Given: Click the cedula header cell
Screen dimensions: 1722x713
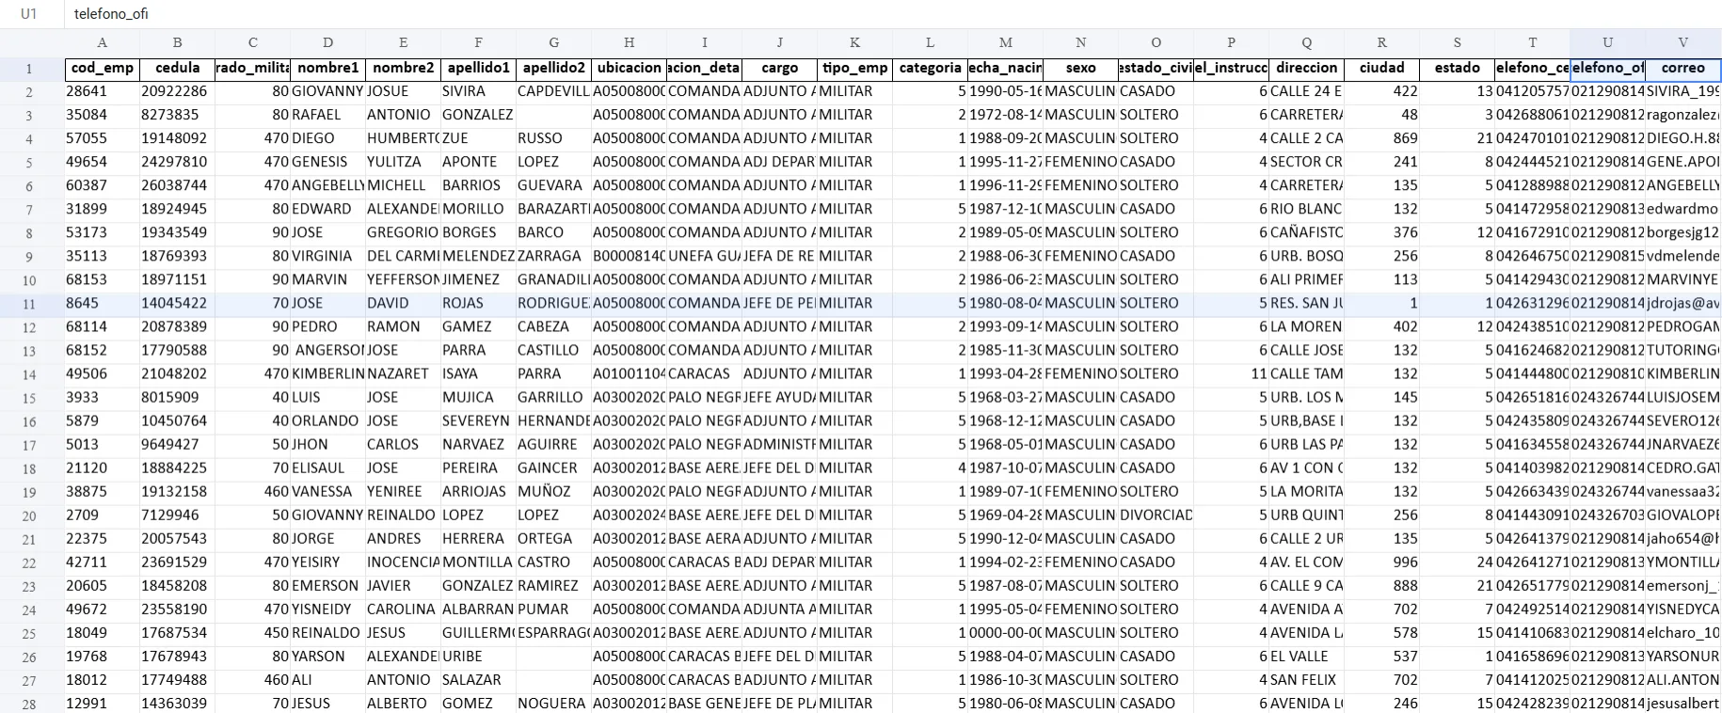Looking at the screenshot, I should [177, 68].
